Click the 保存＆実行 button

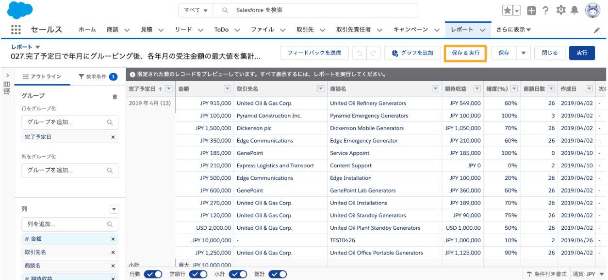pos(465,53)
